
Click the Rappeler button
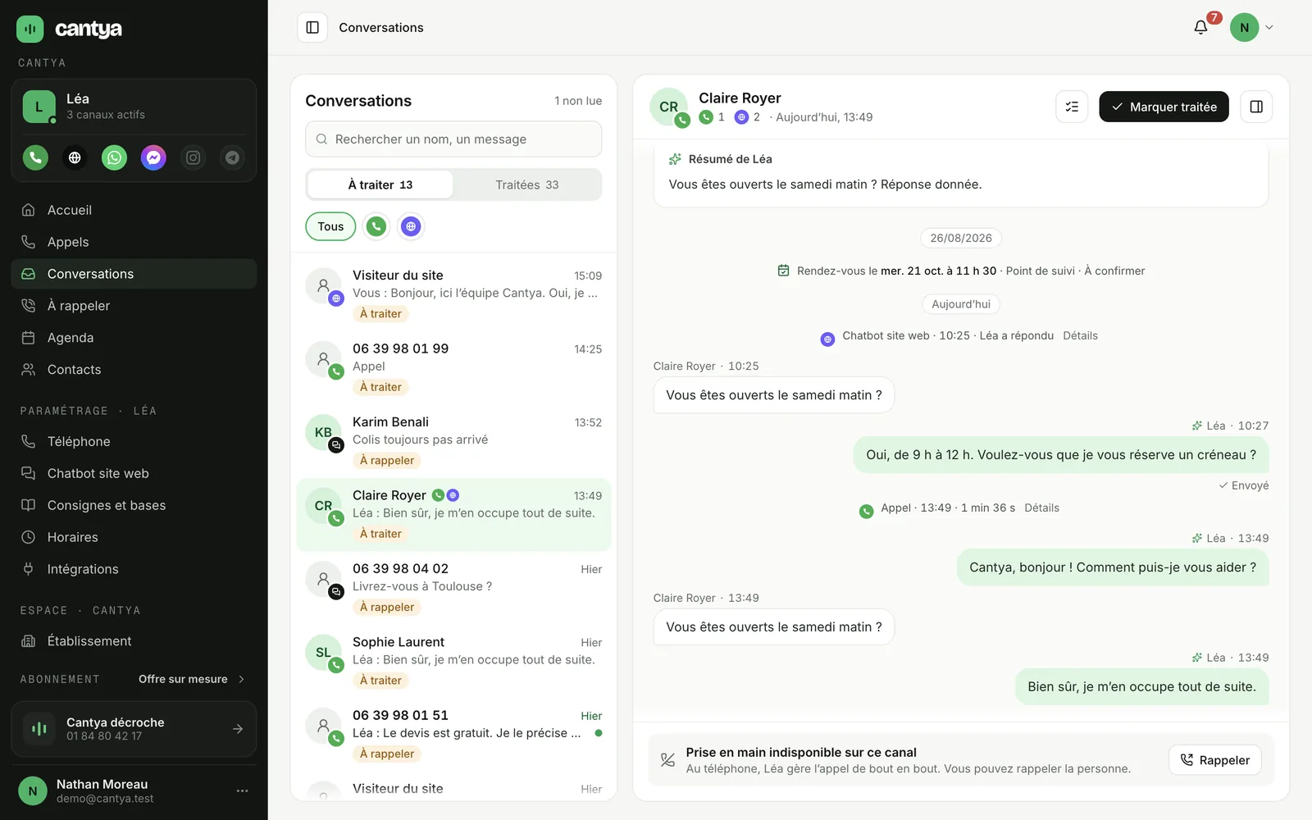pos(1214,760)
